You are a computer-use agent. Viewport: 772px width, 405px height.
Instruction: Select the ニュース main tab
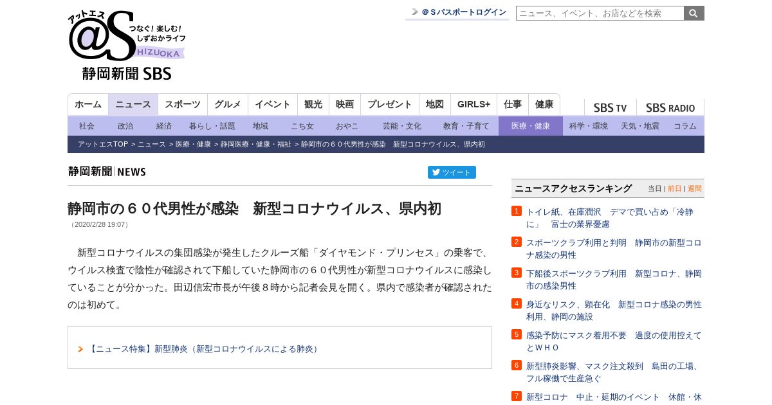(133, 104)
